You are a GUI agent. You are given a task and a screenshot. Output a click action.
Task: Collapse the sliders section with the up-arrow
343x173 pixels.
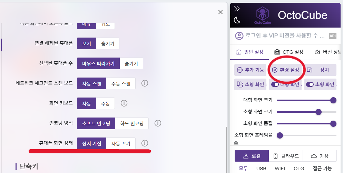[236, 143]
